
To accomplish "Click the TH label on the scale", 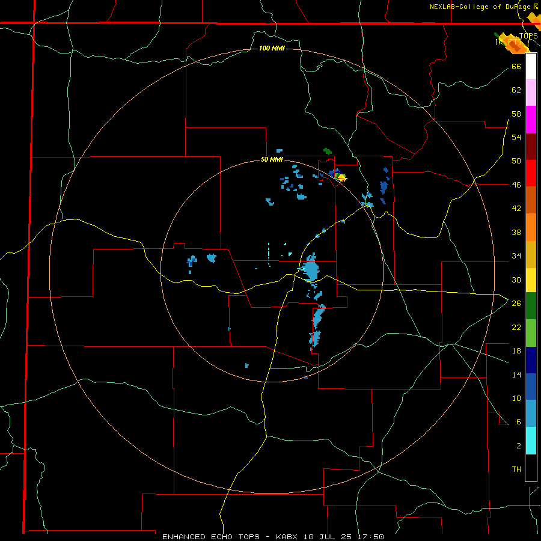I will pos(516,469).
